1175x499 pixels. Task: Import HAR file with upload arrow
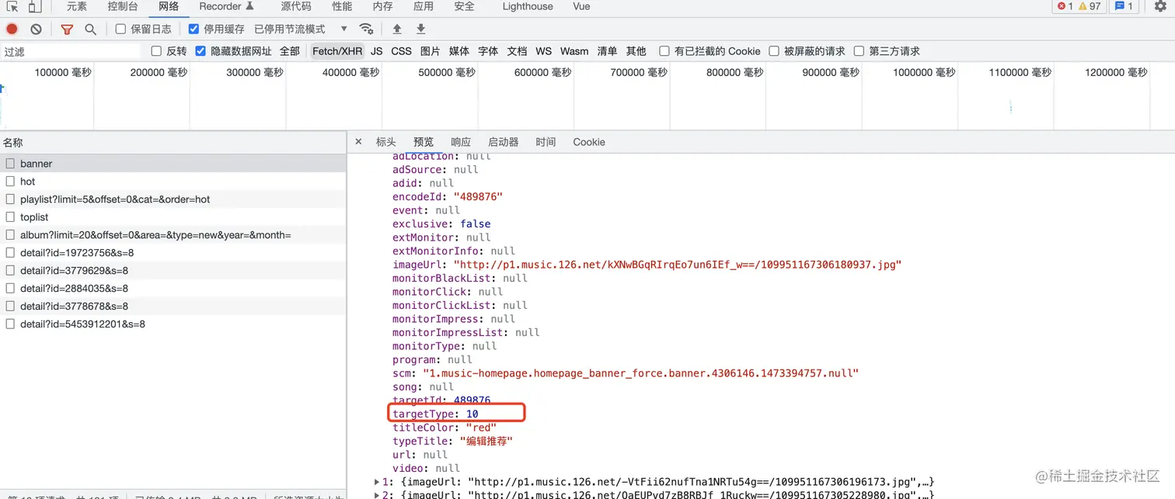[x=397, y=29]
